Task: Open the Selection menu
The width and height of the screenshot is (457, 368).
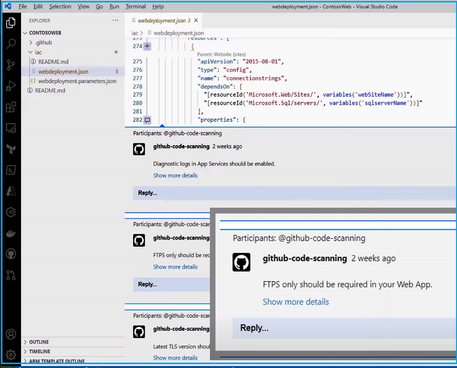Action: tap(60, 6)
